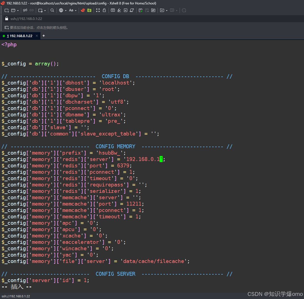Screen dimensions: 304x299
Task: Launch the green Xftp folder icon
Action: click(x=89, y=11)
